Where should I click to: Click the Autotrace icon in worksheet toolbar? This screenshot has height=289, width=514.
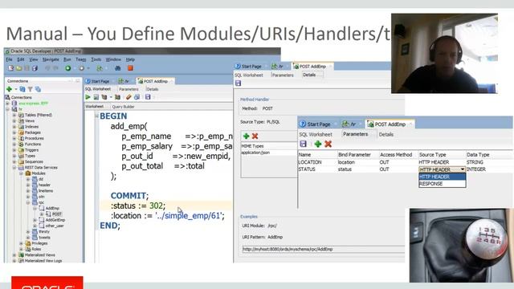[118, 97]
